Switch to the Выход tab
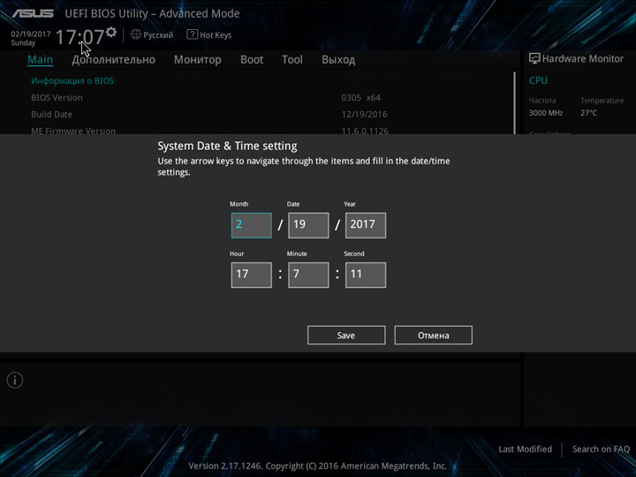Screen dimensions: 636x477 pyautogui.click(x=338, y=60)
